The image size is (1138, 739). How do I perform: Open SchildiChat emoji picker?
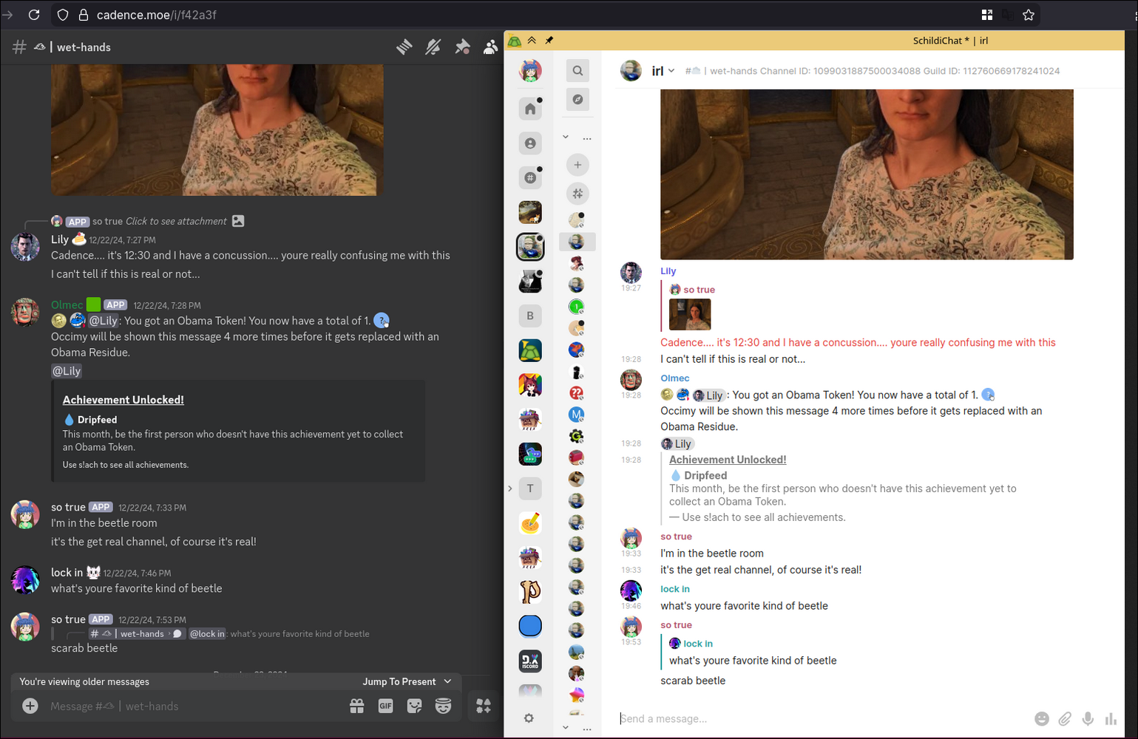pyautogui.click(x=1041, y=718)
